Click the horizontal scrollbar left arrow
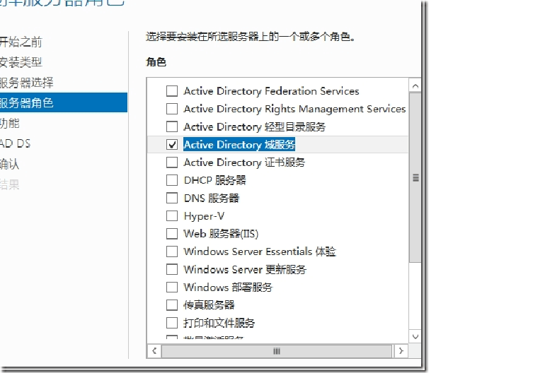Screen dimensions: 533x373 coord(154,350)
